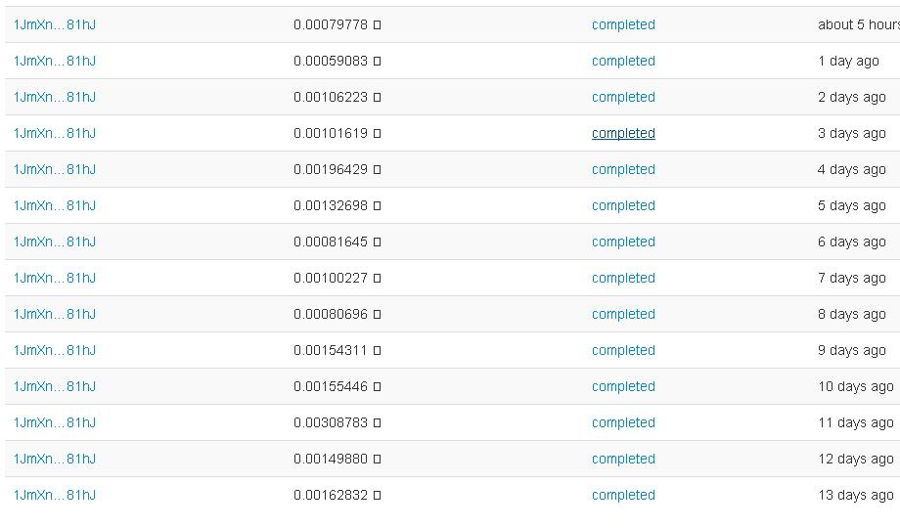
Task: Click address 1JmXn...81hJ in the 12 days ago row
Action: pyautogui.click(x=55, y=459)
